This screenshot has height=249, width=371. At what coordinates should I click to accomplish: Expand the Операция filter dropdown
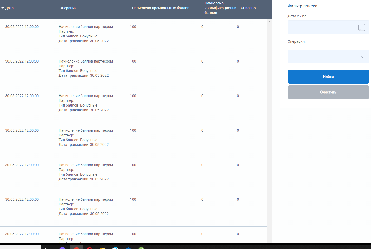pyautogui.click(x=328, y=57)
